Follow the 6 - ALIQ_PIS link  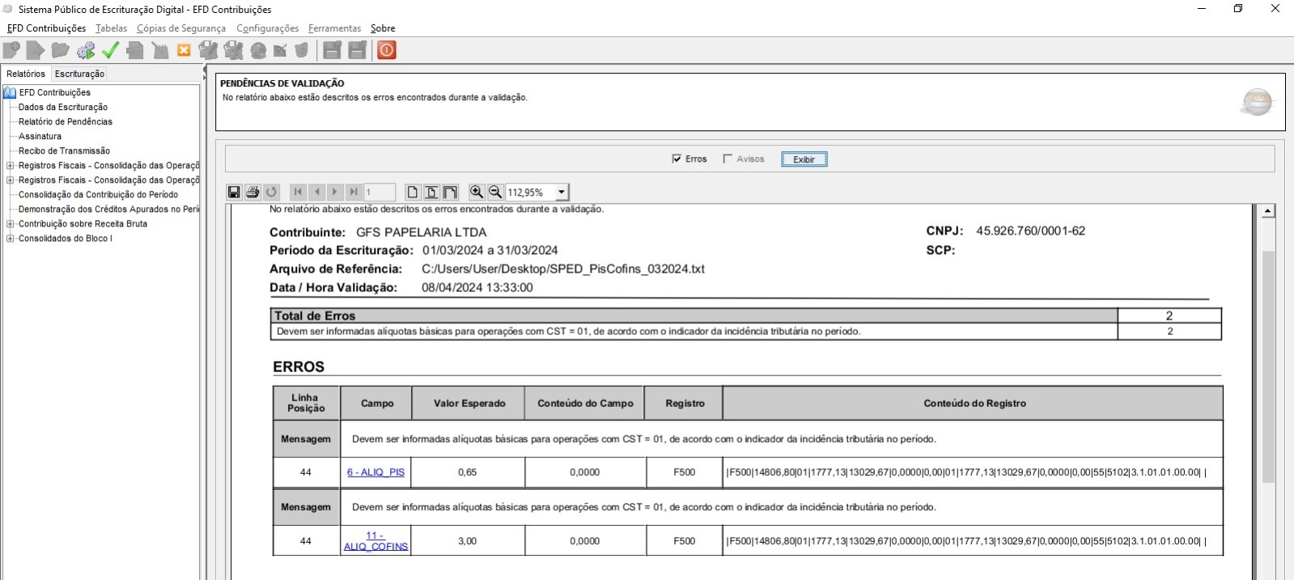click(375, 472)
